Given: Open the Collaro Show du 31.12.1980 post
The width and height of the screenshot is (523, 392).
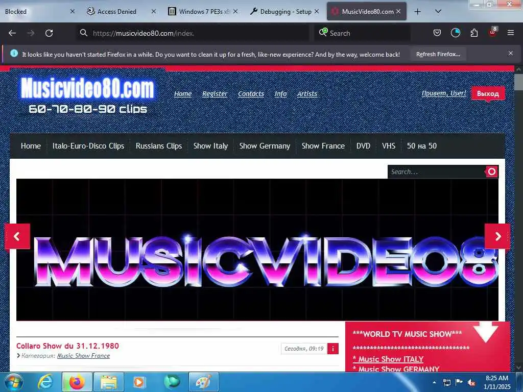Looking at the screenshot, I should pyautogui.click(x=67, y=346).
